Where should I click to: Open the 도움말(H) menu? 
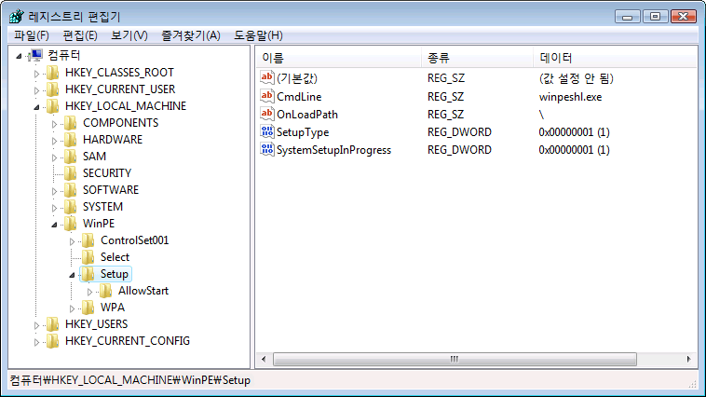258,35
